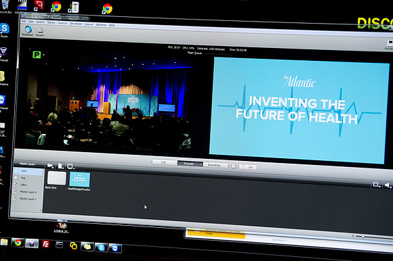Select the Blank Shot thumbnail
The image size is (393, 261).
tap(57, 178)
